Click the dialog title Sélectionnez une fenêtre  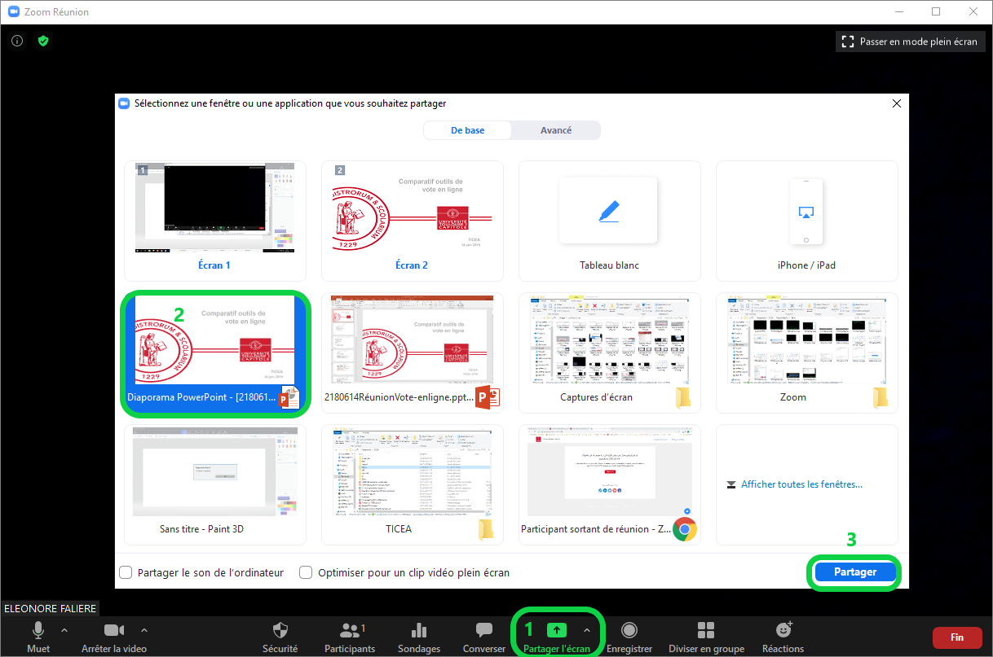coord(290,103)
